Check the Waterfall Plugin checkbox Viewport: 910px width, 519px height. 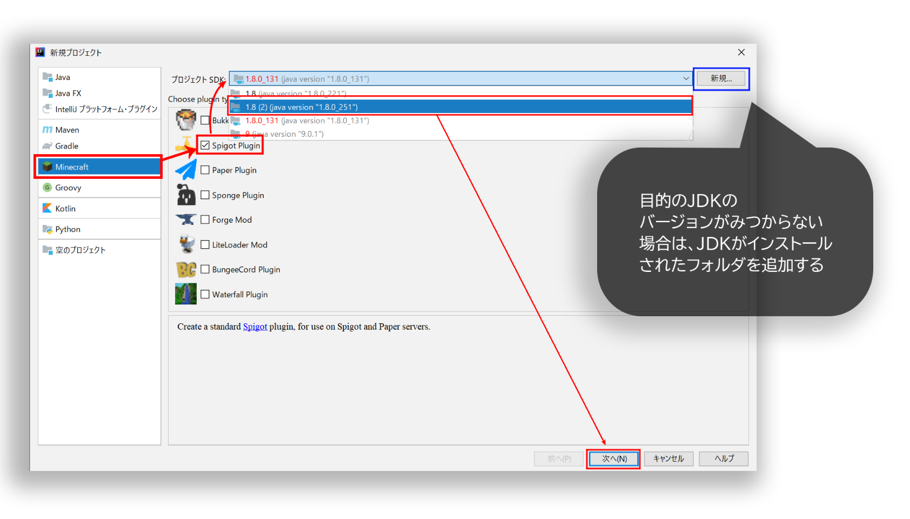(205, 294)
